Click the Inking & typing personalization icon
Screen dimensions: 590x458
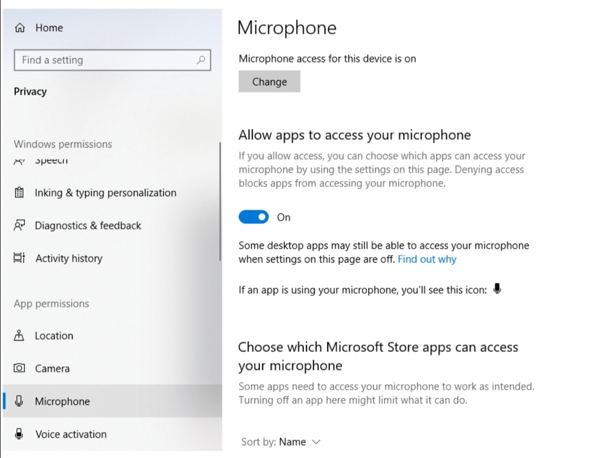pyautogui.click(x=20, y=192)
